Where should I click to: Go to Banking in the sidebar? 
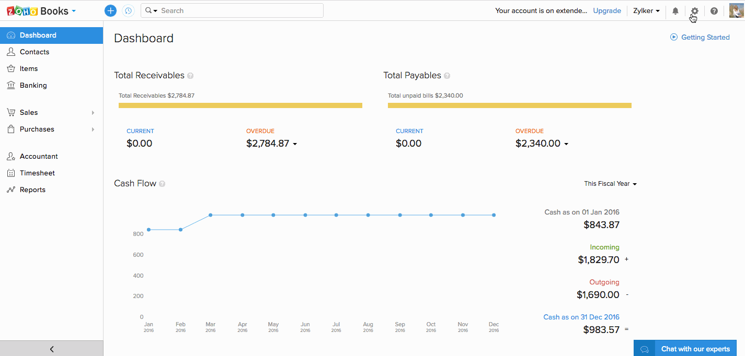[x=33, y=85]
